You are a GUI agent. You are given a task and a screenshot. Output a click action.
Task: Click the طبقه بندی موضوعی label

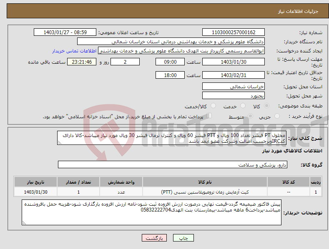pos(300,106)
